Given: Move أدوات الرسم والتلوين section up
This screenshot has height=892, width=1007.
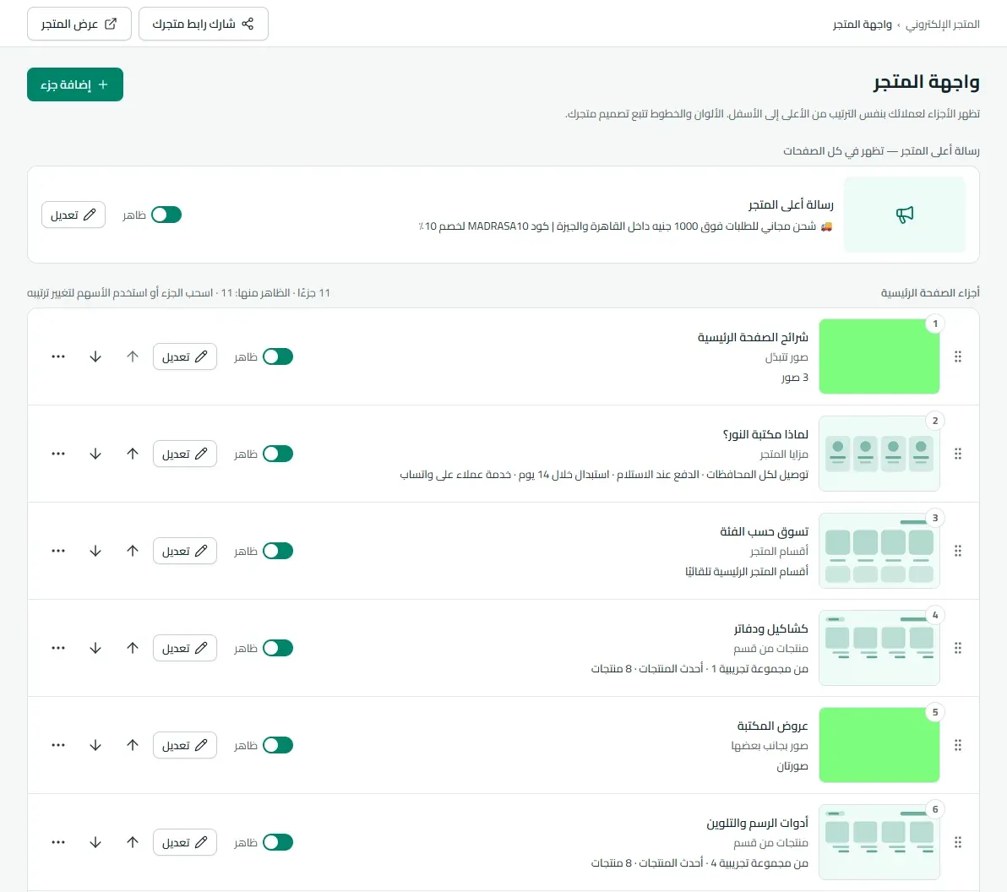Looking at the screenshot, I should coord(133,842).
